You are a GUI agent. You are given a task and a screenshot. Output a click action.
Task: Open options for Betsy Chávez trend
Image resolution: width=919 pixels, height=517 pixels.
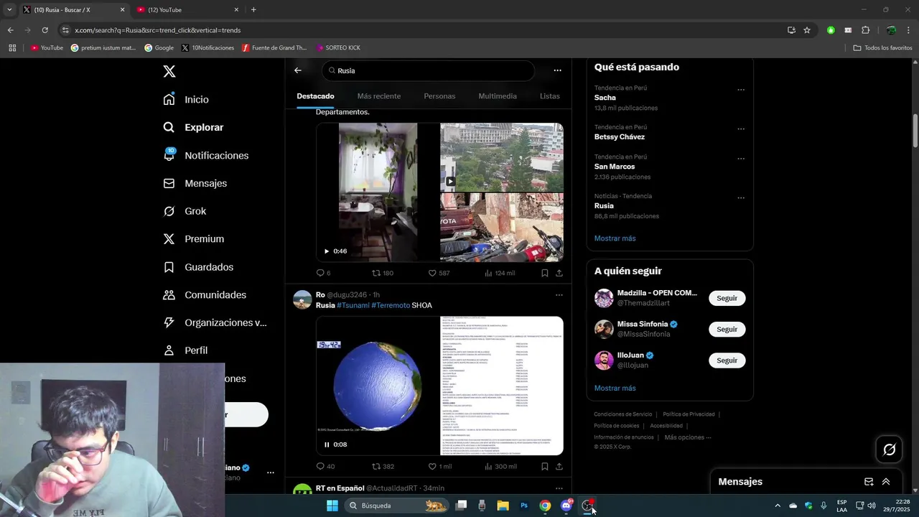[x=741, y=129]
